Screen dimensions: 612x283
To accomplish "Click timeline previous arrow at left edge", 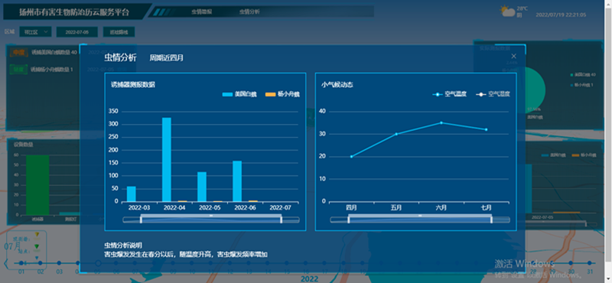I will coord(5,263).
